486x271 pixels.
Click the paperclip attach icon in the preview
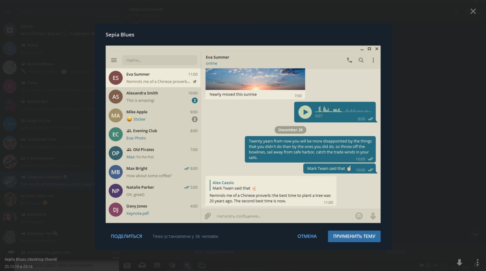208,216
